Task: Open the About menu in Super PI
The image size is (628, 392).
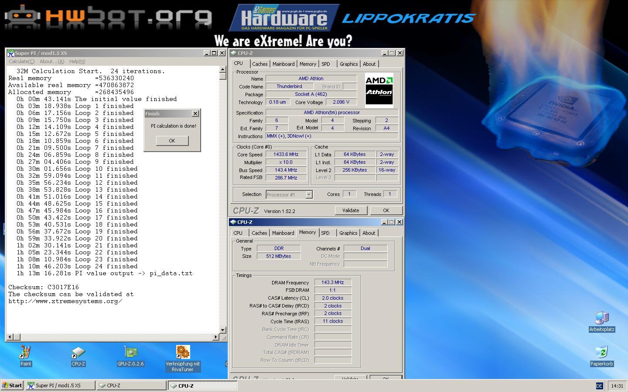Action: tap(52, 61)
